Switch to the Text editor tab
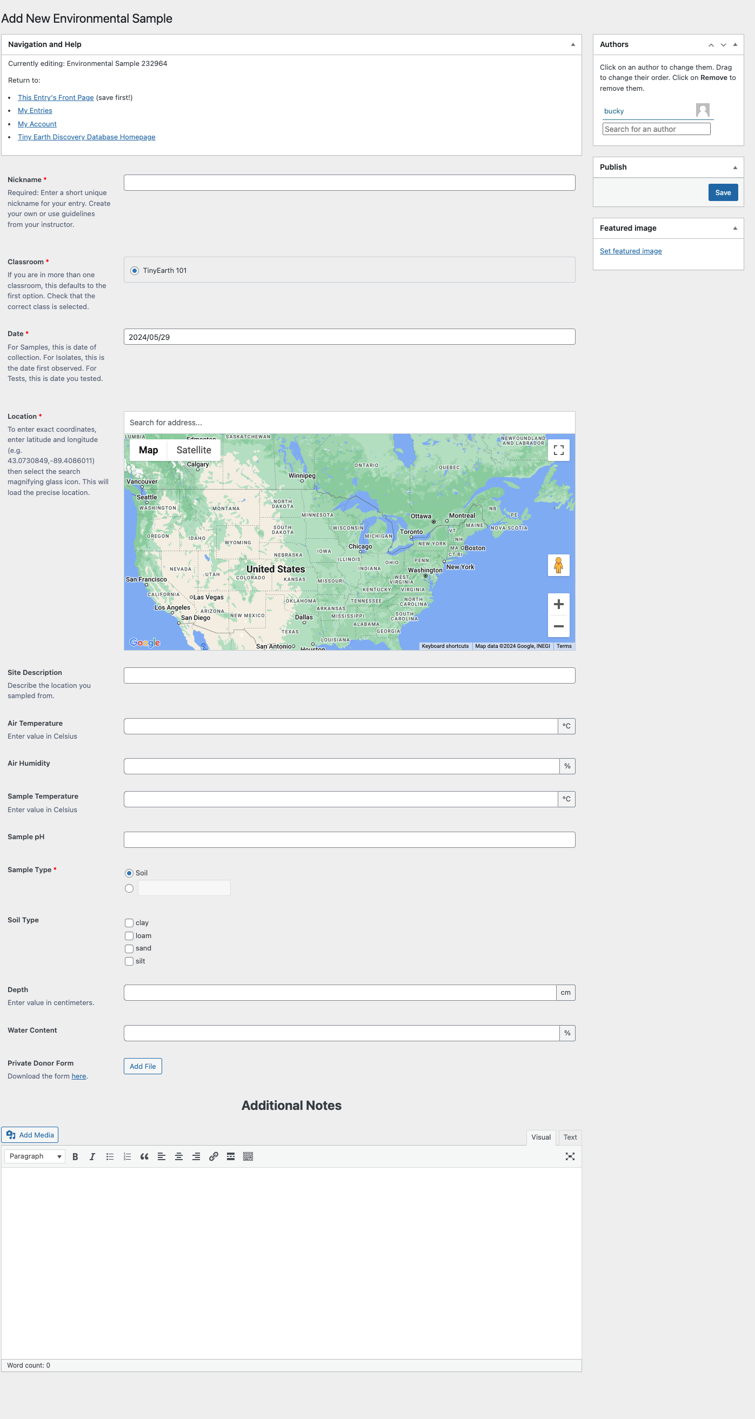Image resolution: width=755 pixels, height=1419 pixels. [x=570, y=1137]
